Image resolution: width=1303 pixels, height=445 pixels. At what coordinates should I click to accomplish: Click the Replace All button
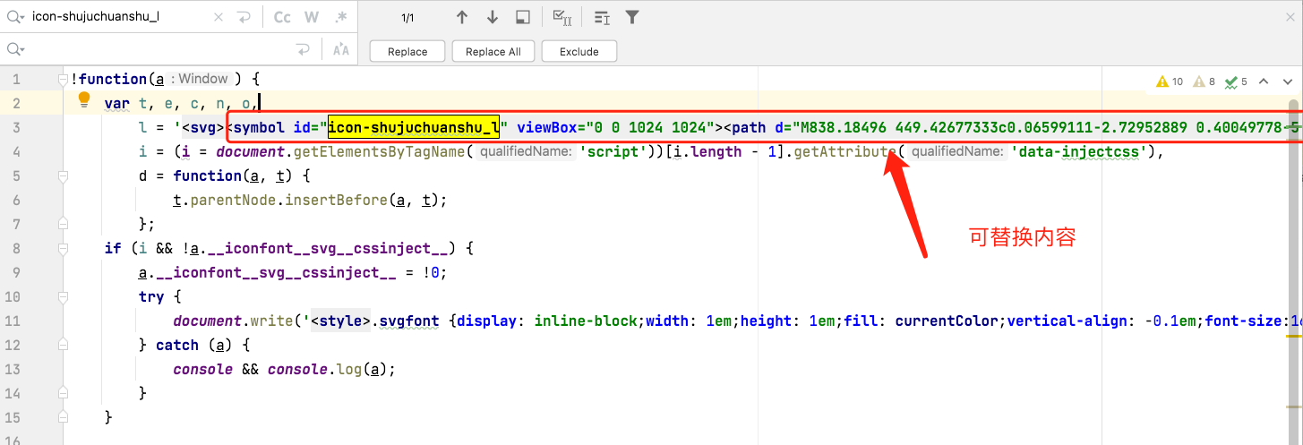coord(493,51)
